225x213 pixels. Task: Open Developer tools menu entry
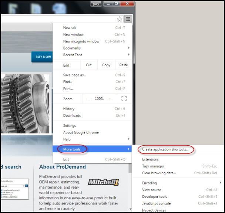pyautogui.click(x=155, y=197)
